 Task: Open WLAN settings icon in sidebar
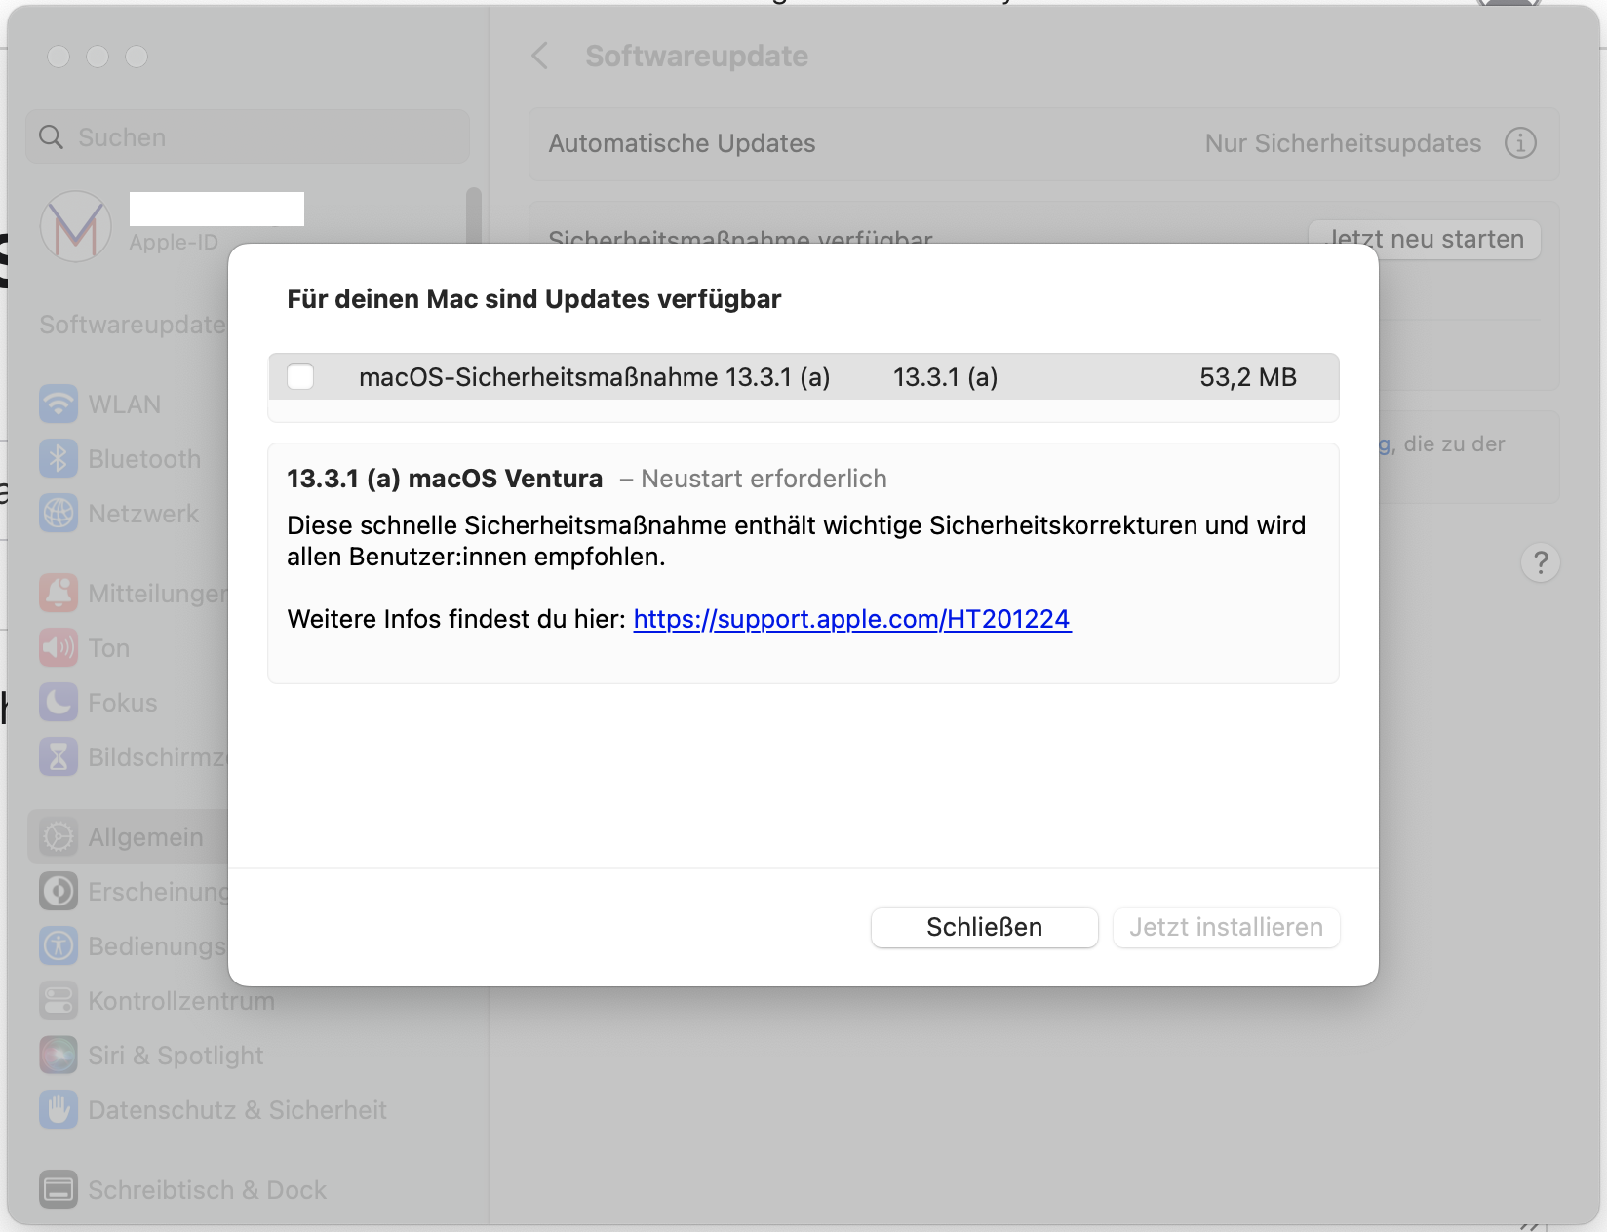[x=59, y=404]
